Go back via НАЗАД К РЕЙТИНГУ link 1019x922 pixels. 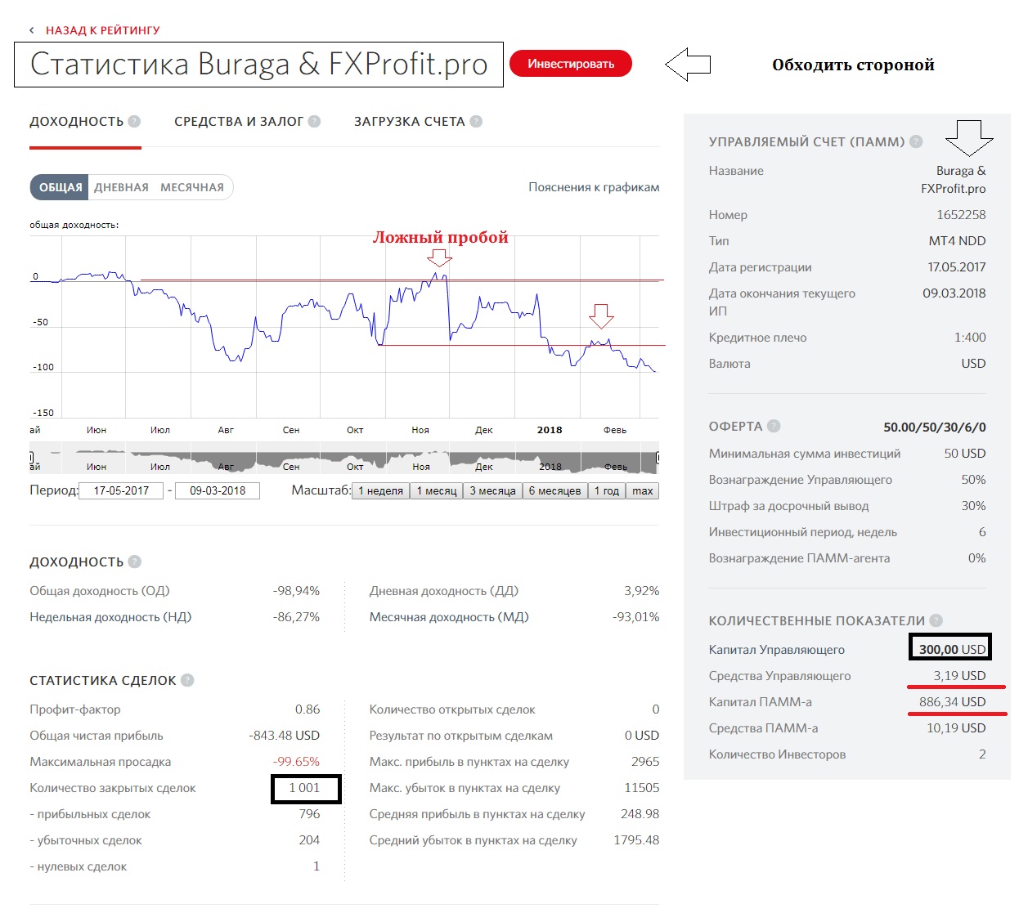tap(102, 30)
